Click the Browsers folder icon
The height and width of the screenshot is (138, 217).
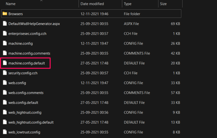coord(5,14)
